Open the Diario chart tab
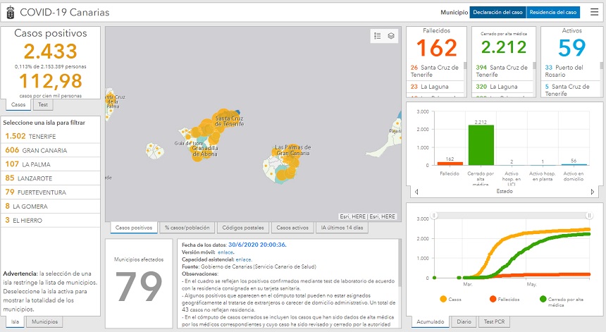This screenshot has width=606, height=332. pyautogui.click(x=464, y=321)
